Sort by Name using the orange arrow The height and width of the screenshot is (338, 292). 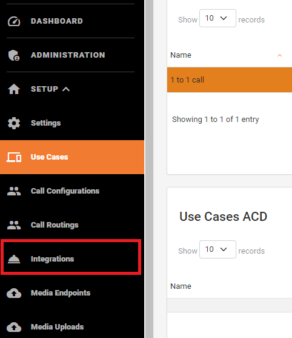pyautogui.click(x=279, y=55)
